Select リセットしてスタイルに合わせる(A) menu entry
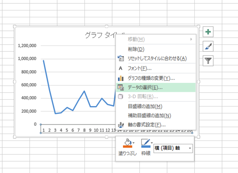Viewport: 238px width, 173px height. (156, 59)
